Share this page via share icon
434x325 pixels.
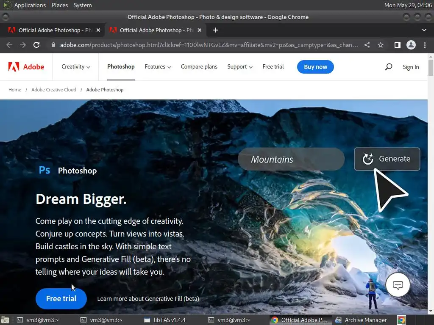[x=367, y=45]
